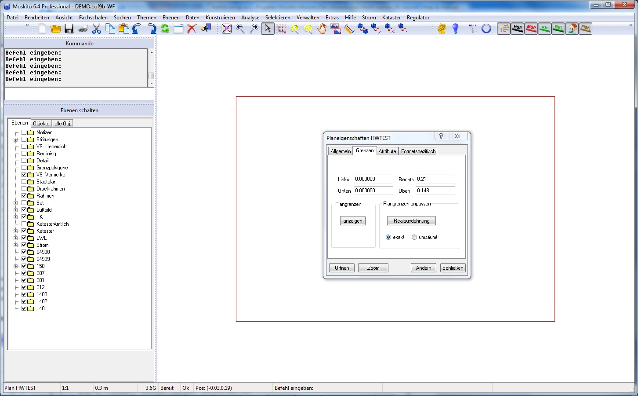Click the Schließen button in dialog

(x=453, y=268)
